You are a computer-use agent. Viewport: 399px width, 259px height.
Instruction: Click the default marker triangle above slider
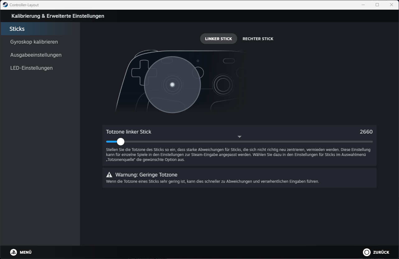pyautogui.click(x=239, y=137)
